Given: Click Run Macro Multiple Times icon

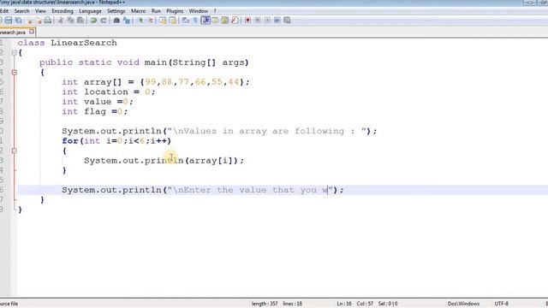Looking at the screenshot, I should click(277, 21).
